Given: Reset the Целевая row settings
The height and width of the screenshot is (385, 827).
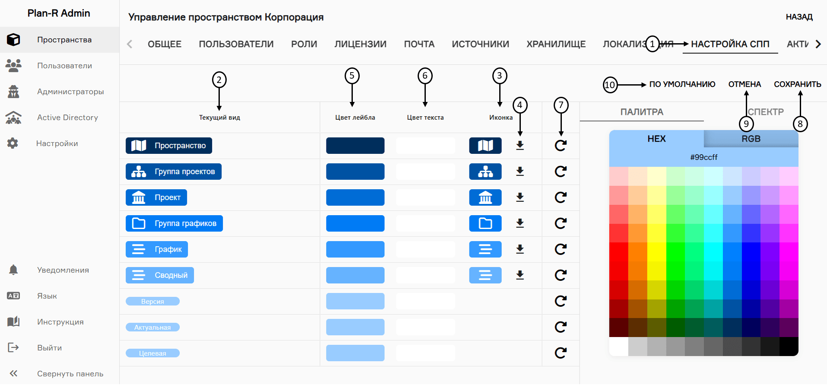Looking at the screenshot, I should 560,353.
